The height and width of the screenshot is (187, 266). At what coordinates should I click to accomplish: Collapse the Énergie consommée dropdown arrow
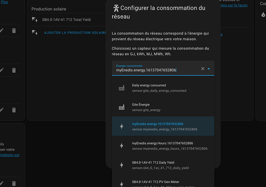209,69
